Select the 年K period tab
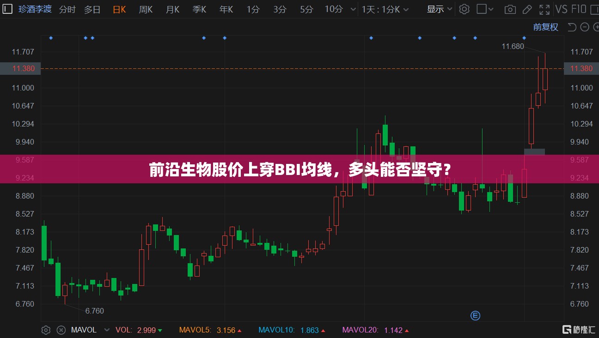This screenshot has width=599, height=338. (x=226, y=9)
